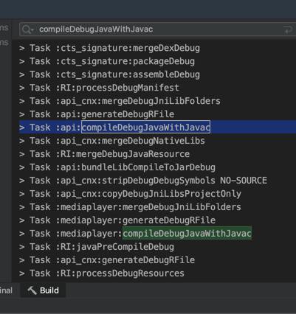This screenshot has height=314, width=296.
Task: Select line :RI:processDebugResources
Action: point(102,273)
